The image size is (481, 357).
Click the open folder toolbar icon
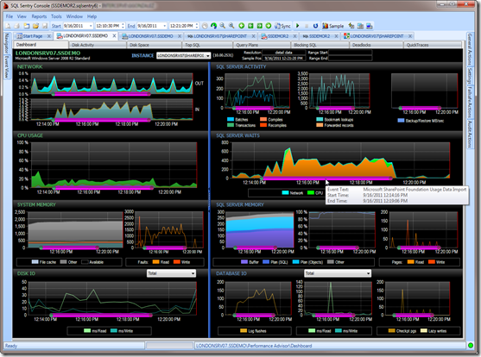[x=35, y=26]
